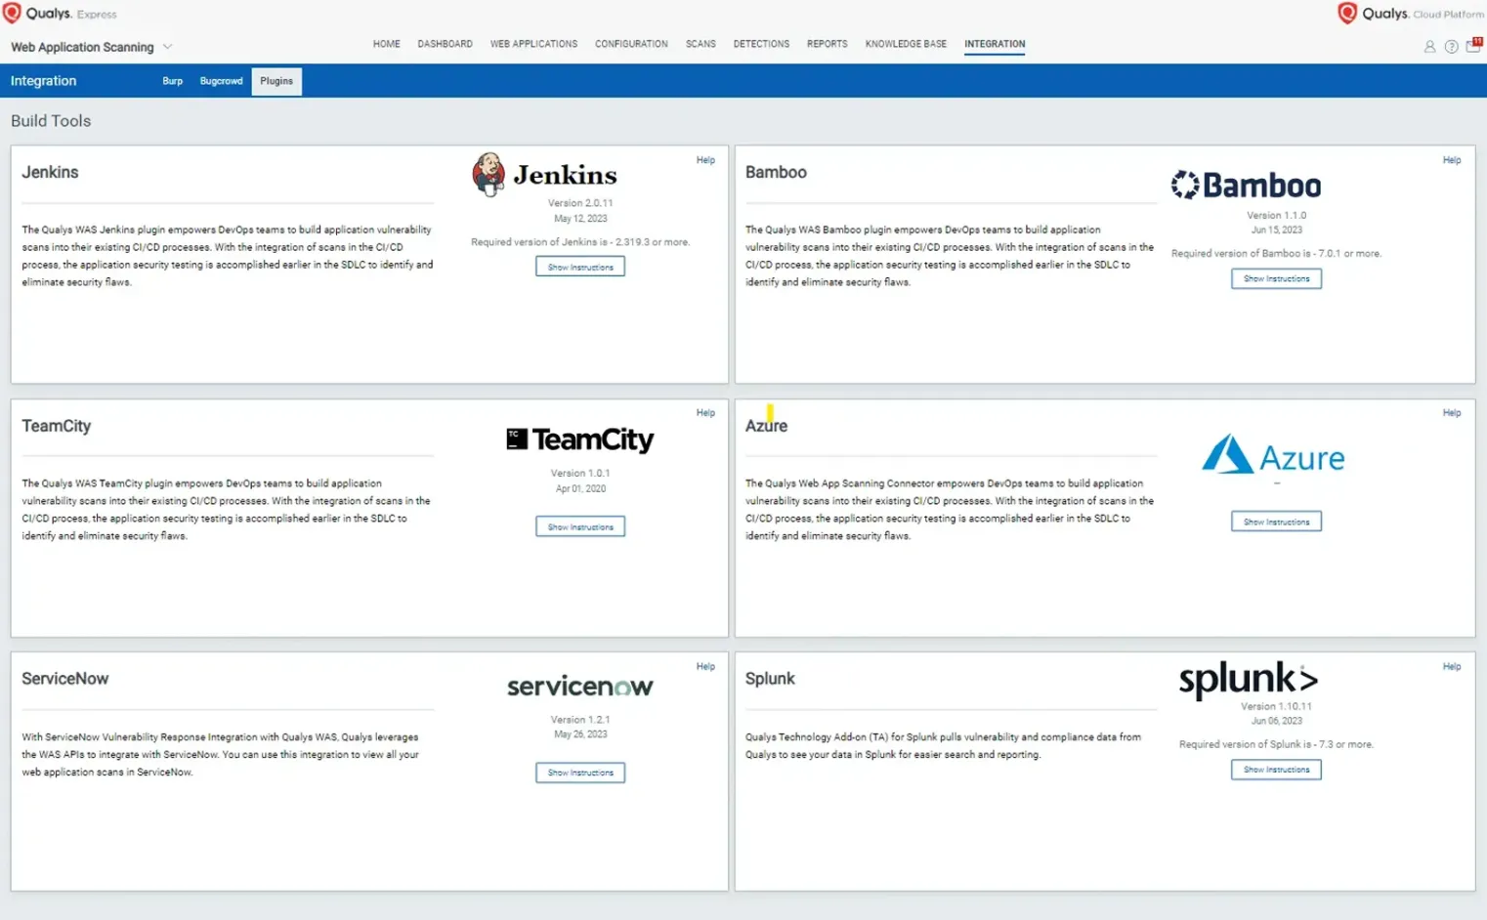Open the WEB APPLICATIONS menu
Image resolution: width=1487 pixels, height=920 pixels.
533,44
